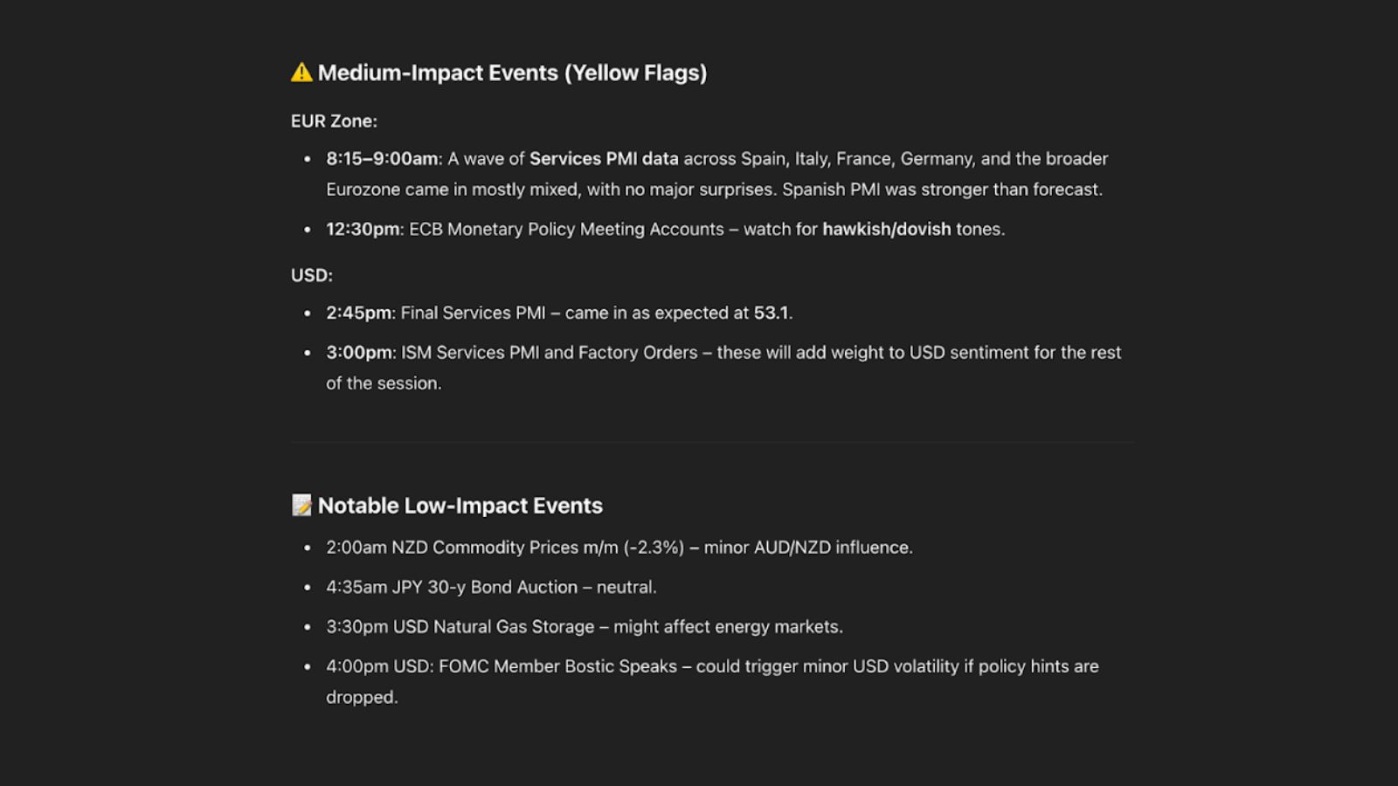1398x786 pixels.
Task: Click the bold Services PMI data text
Action: (x=604, y=159)
